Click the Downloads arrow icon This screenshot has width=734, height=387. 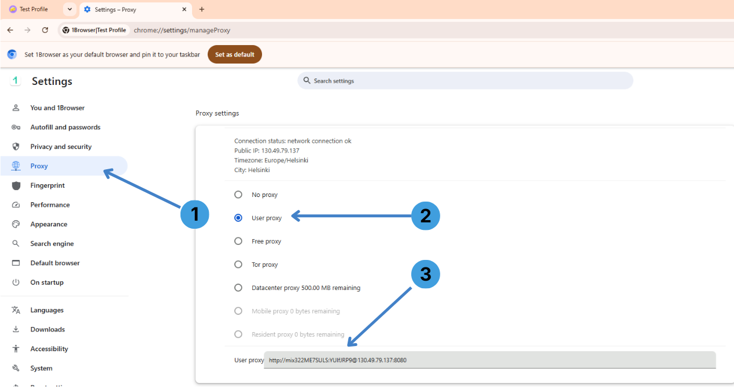coord(16,329)
